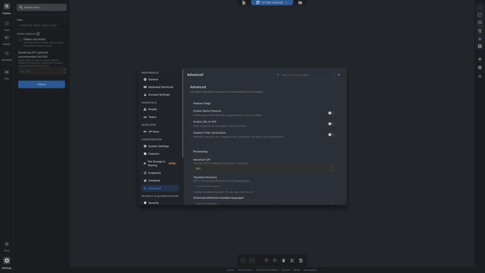The width and height of the screenshot is (485, 273).
Task: Click the empty square icon in the right rail
Action: click(480, 15)
